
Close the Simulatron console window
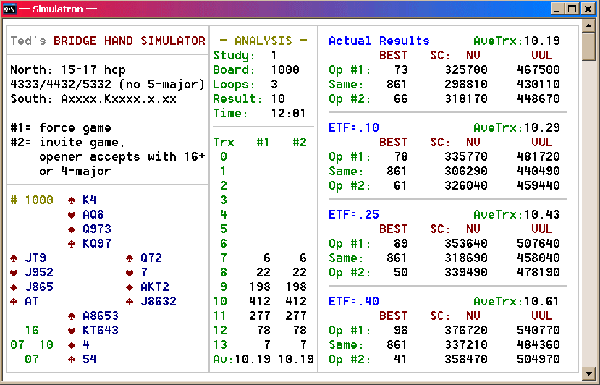coord(588,9)
